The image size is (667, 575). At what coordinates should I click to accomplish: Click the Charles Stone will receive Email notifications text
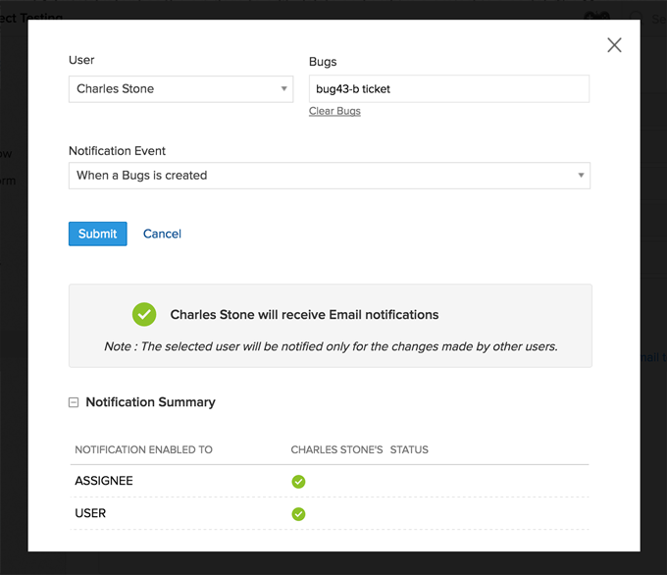coord(304,315)
